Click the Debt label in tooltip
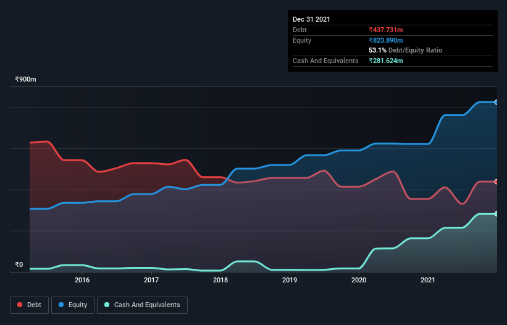This screenshot has height=325, width=507. [300, 30]
